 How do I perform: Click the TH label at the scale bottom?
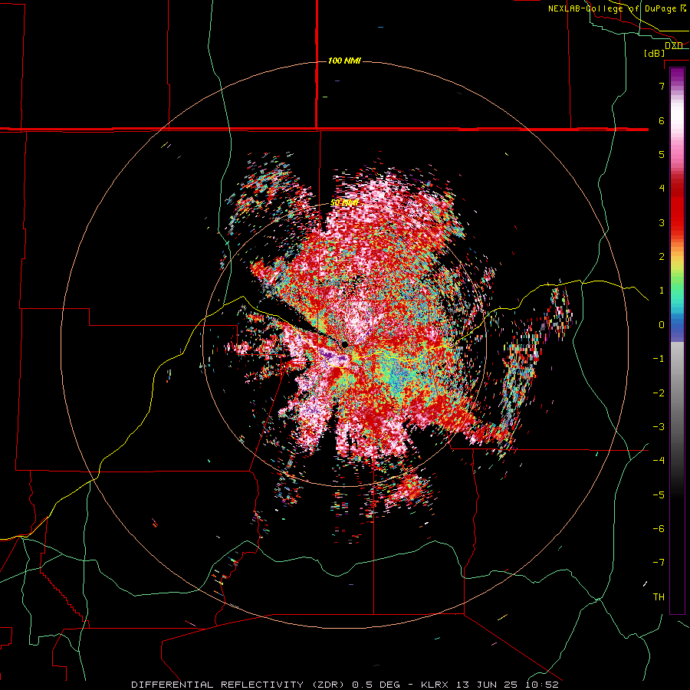tap(659, 597)
